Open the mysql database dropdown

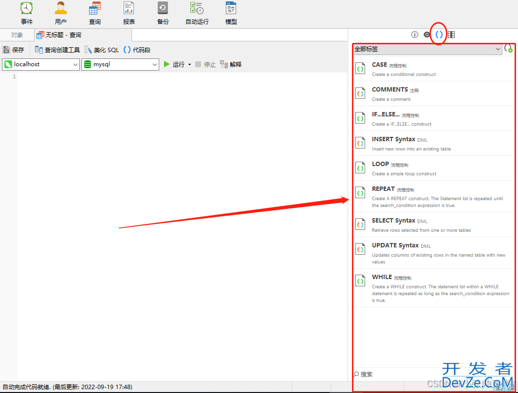coord(120,64)
